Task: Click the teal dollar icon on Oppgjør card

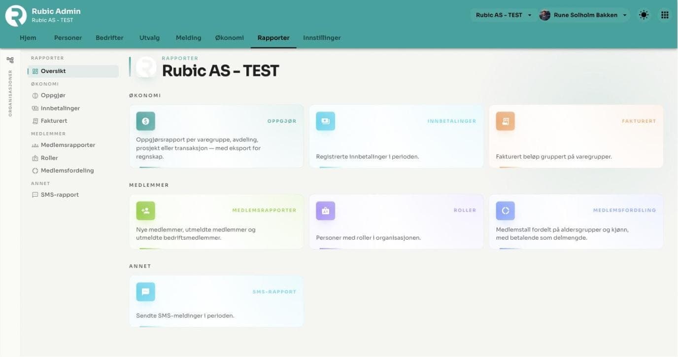Action: [x=146, y=121]
